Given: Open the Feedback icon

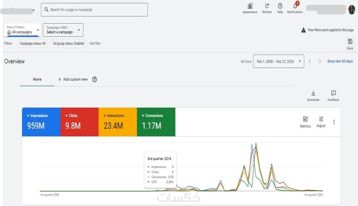Looking at the screenshot, I should click(333, 94).
